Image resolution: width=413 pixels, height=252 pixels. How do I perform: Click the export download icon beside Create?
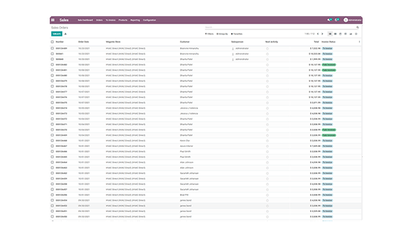coord(66,34)
